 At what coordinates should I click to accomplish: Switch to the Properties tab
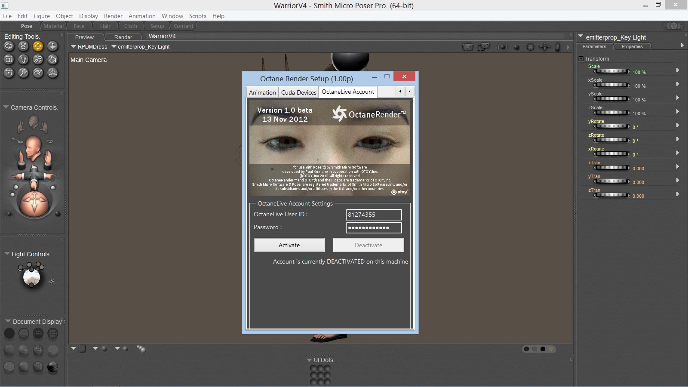[x=632, y=46]
